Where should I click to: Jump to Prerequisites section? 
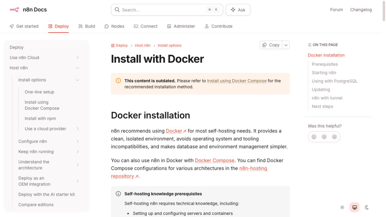325,64
